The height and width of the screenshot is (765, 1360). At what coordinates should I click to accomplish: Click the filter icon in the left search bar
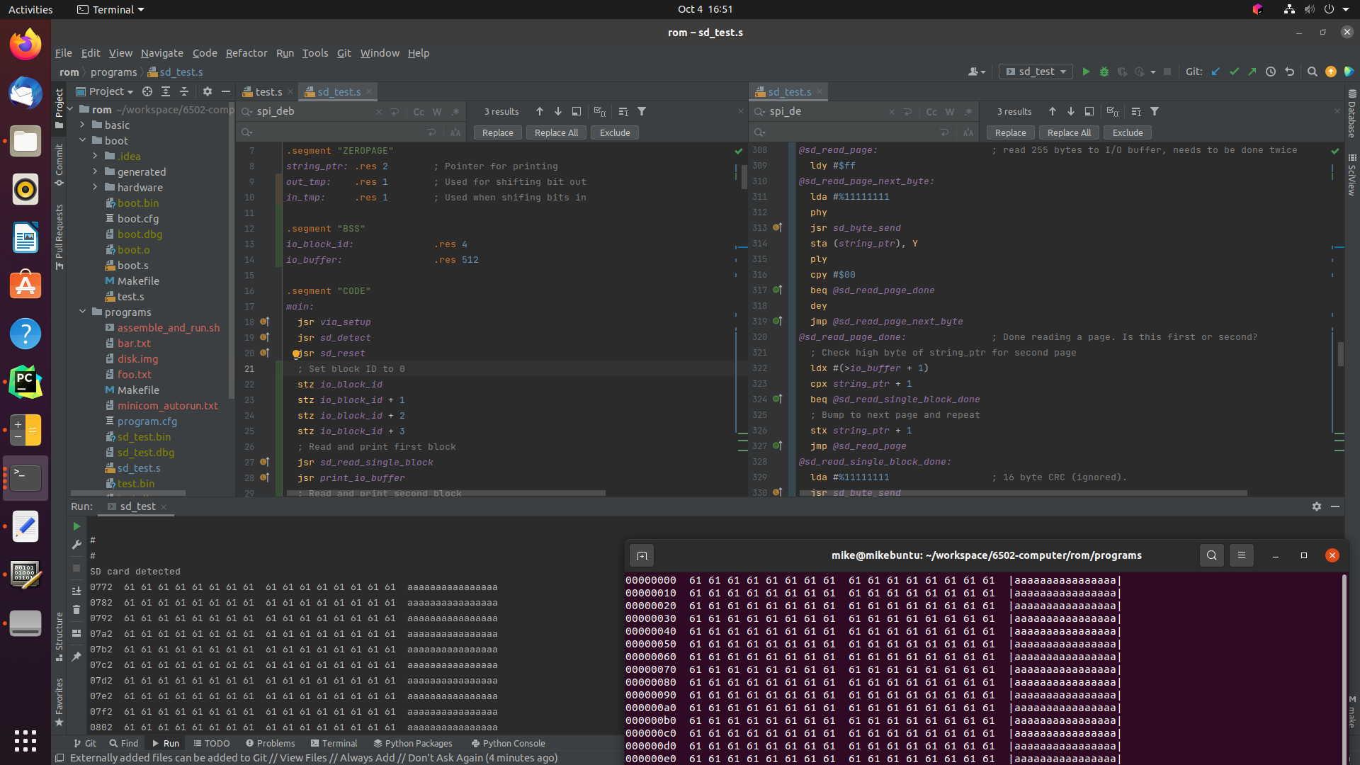642,111
